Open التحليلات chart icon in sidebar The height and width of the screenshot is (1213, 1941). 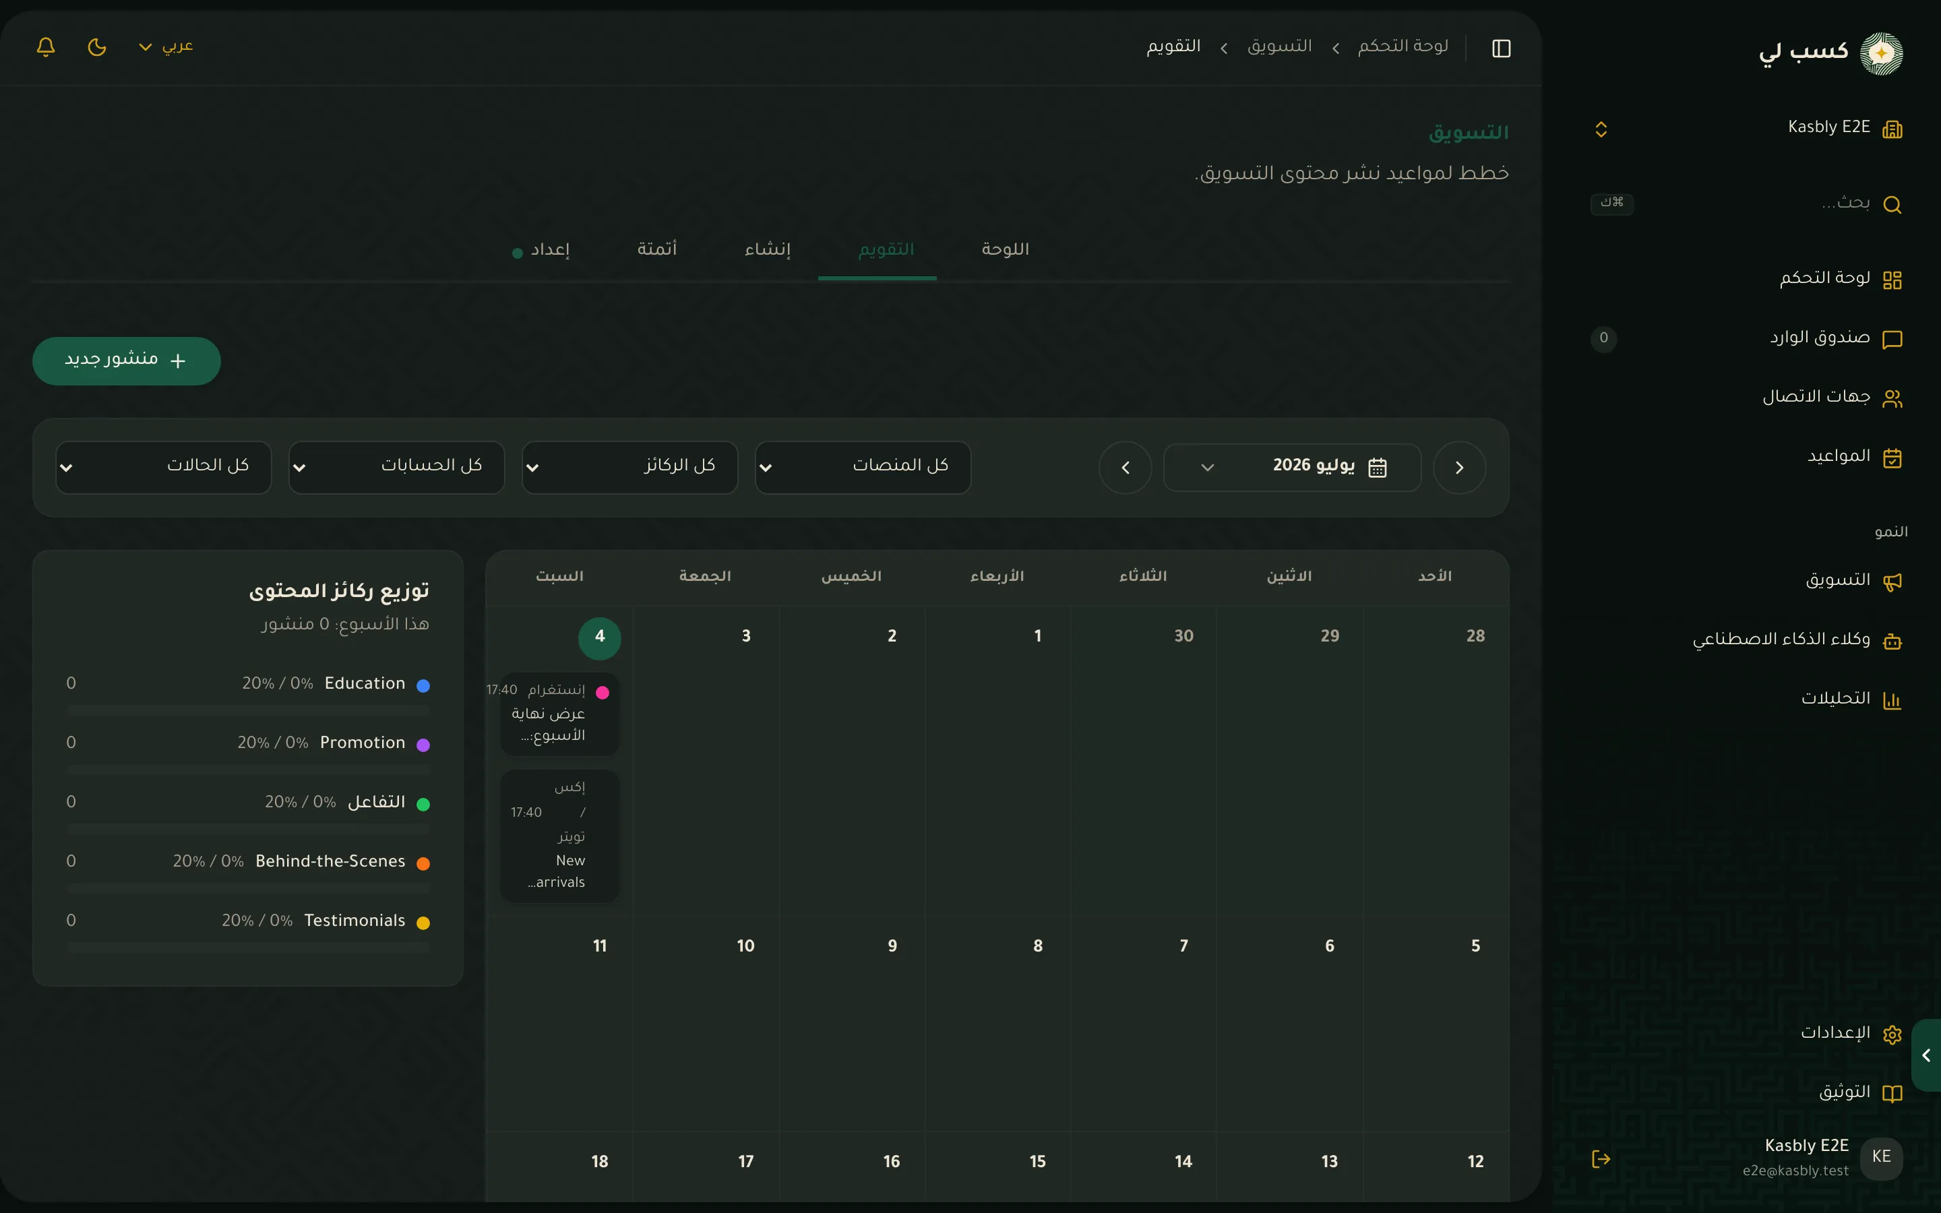coord(1892,700)
